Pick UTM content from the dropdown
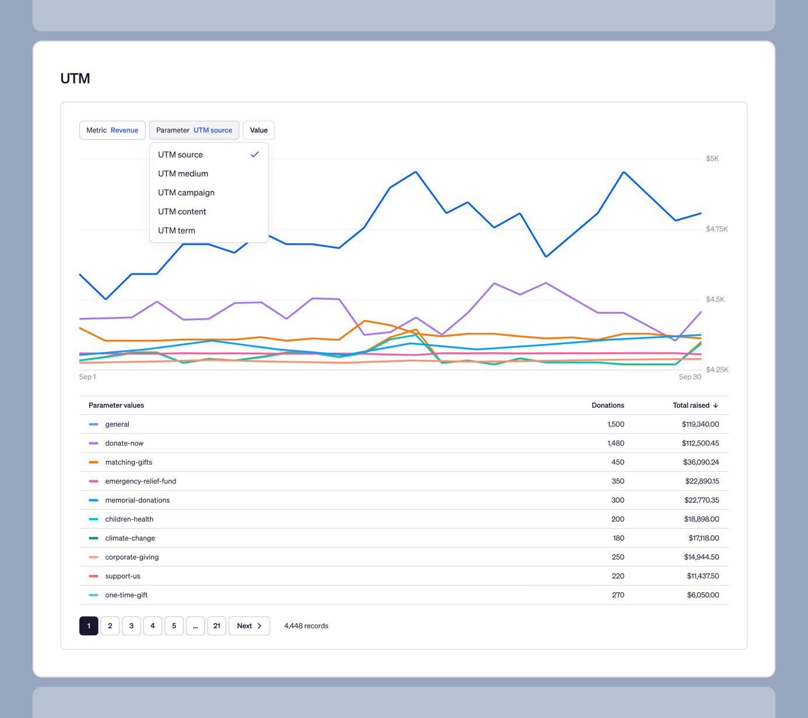This screenshot has height=718, width=808. coord(182,212)
